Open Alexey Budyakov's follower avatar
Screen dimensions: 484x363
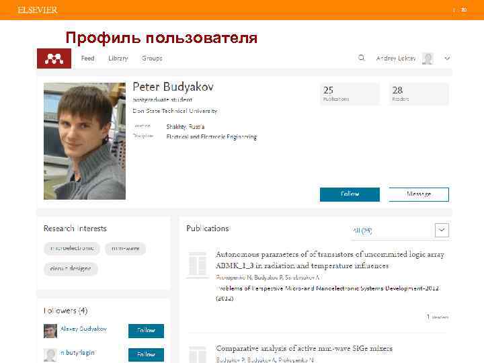coord(50,330)
